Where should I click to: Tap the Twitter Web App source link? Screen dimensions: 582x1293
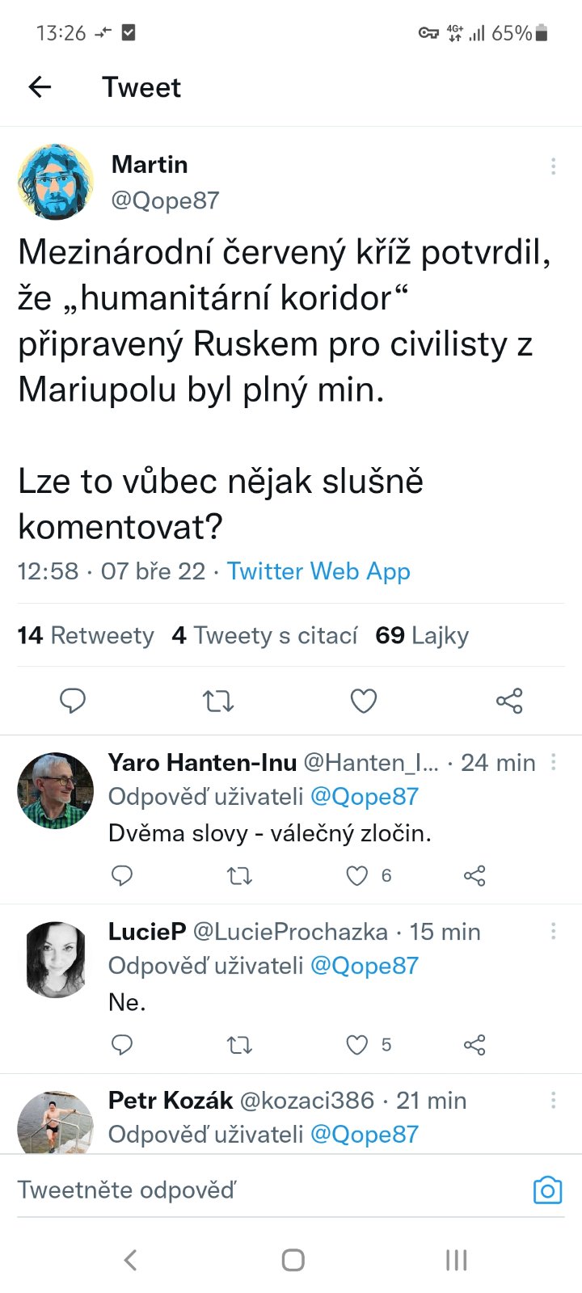[318, 571]
